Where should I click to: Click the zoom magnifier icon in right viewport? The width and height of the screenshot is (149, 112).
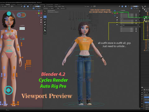tap(117, 17)
